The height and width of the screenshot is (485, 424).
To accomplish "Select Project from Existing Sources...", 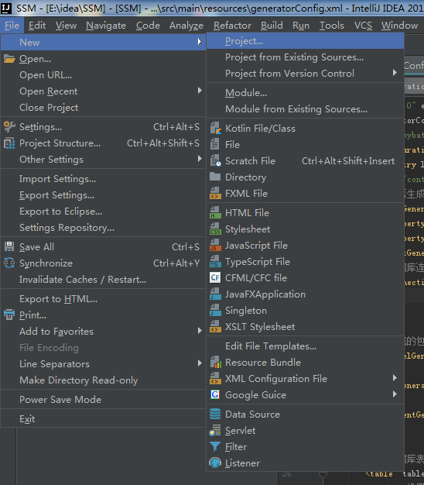I will [305, 57].
